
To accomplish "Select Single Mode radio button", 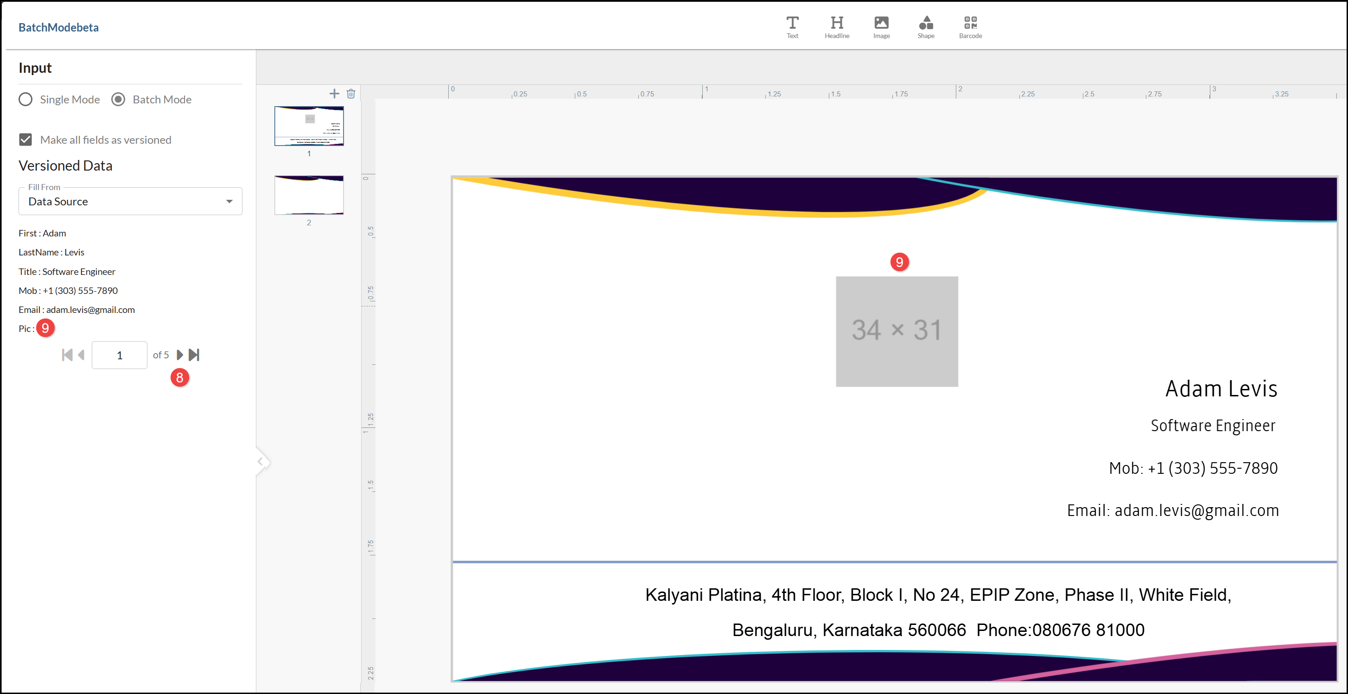I will [25, 100].
